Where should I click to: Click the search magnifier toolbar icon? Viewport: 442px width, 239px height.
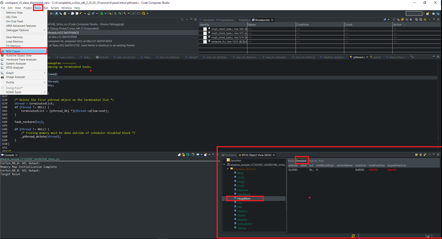click(144, 14)
